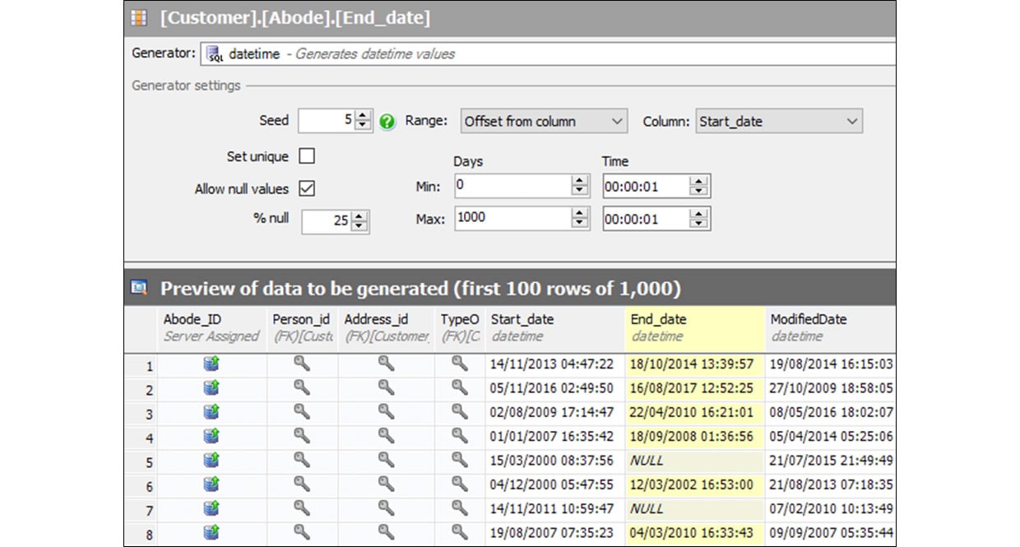Click the NULL End_date cell in row 7
This screenshot has width=1020, height=547.
point(695,509)
